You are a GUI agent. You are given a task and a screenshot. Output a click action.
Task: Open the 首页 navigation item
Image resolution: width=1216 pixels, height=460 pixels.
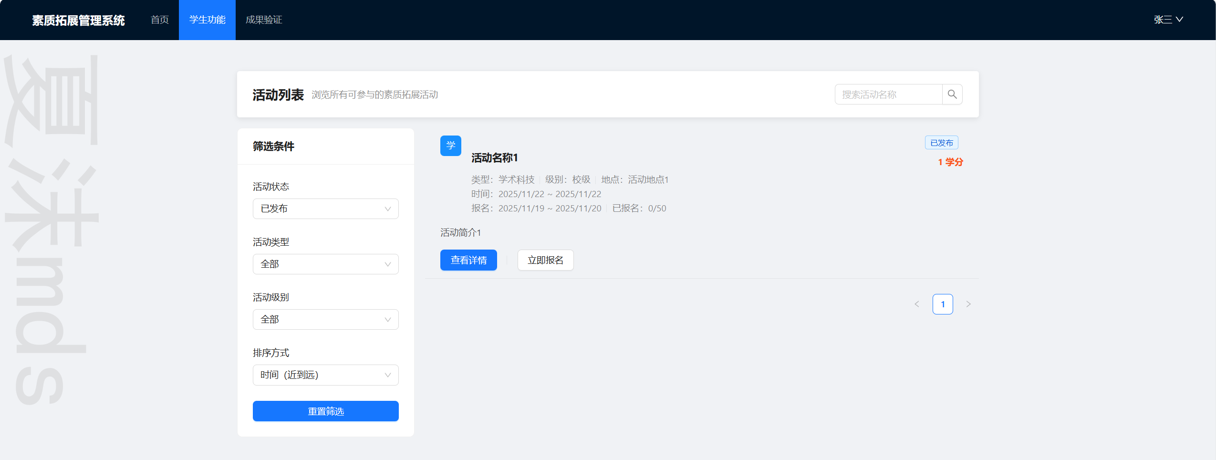coord(160,20)
